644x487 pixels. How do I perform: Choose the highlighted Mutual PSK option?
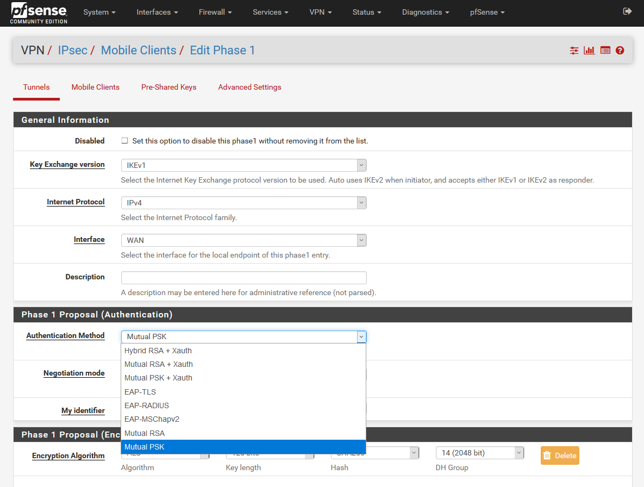click(243, 447)
